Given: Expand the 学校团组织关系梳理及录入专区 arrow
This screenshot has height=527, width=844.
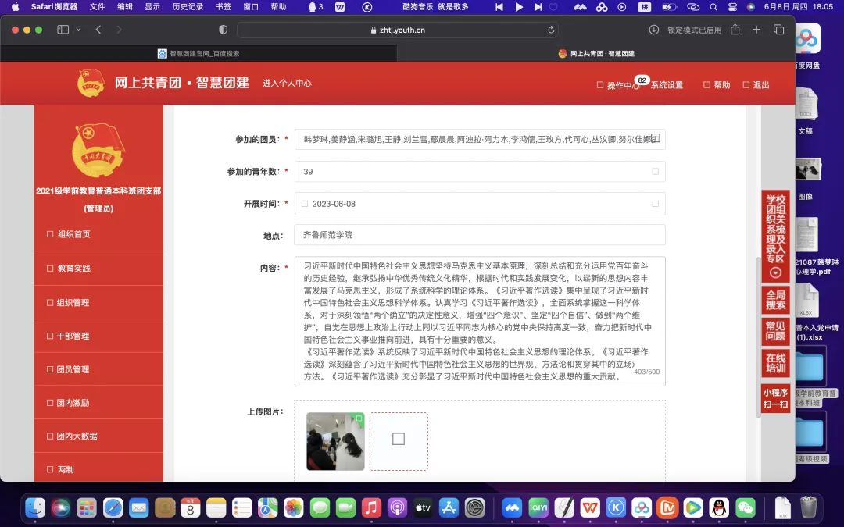Looking at the screenshot, I should point(775,272).
